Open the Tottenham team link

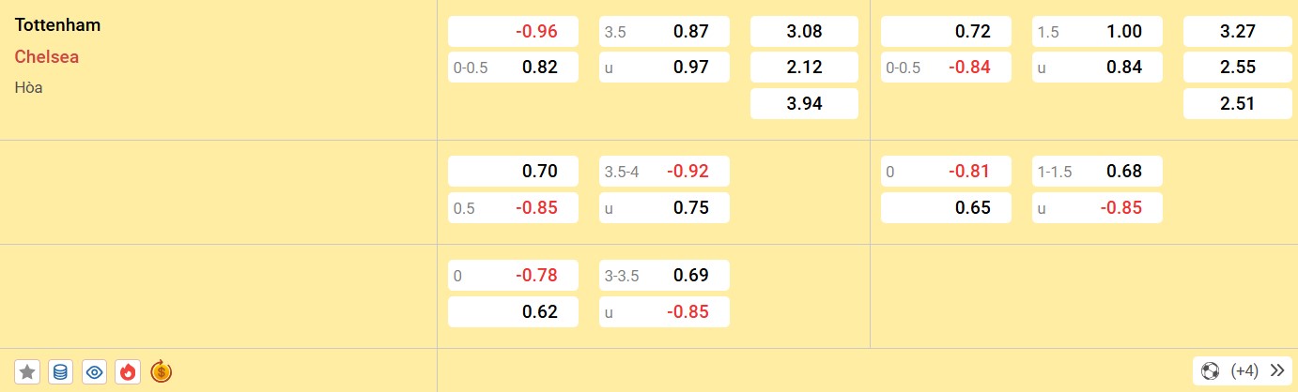(x=57, y=25)
